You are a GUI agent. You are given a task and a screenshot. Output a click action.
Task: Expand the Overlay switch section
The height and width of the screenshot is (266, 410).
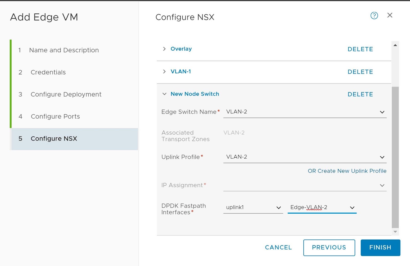tap(165, 49)
